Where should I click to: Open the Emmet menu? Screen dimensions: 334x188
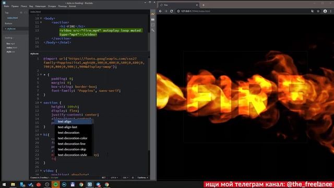click(73, 6)
